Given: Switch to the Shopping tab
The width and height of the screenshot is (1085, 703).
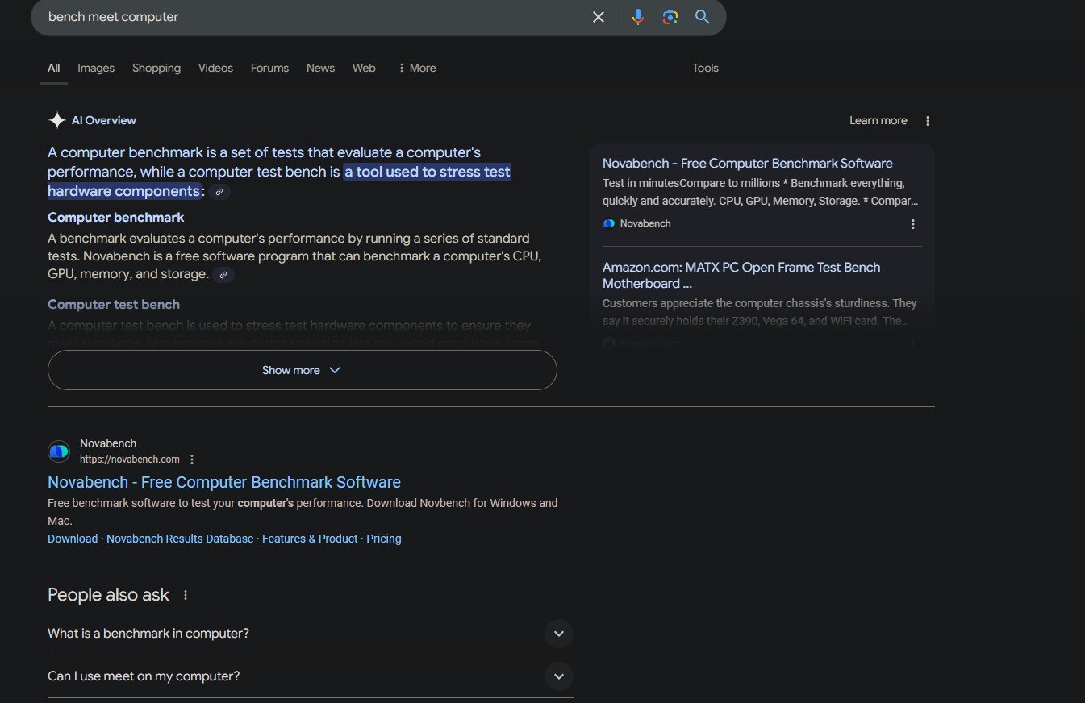Looking at the screenshot, I should click(156, 68).
